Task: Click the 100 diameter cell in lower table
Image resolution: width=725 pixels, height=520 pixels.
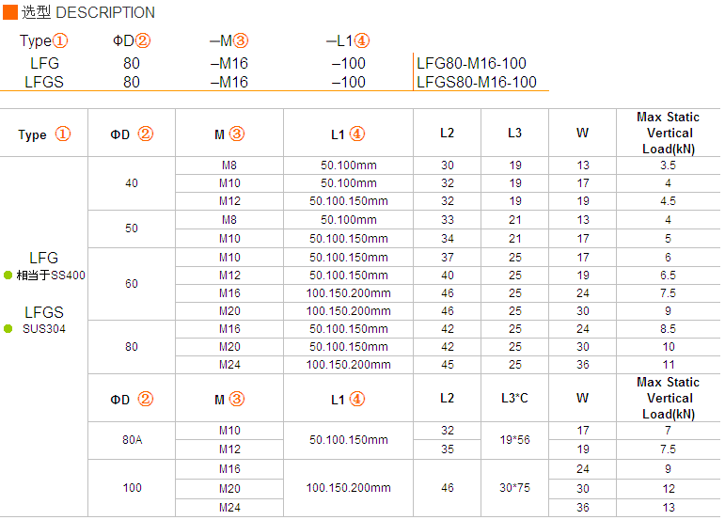Action: point(132,488)
